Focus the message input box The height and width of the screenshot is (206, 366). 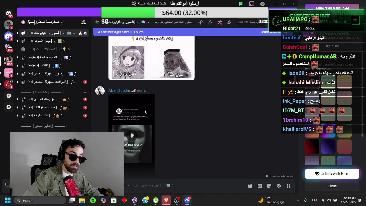tap(183, 186)
